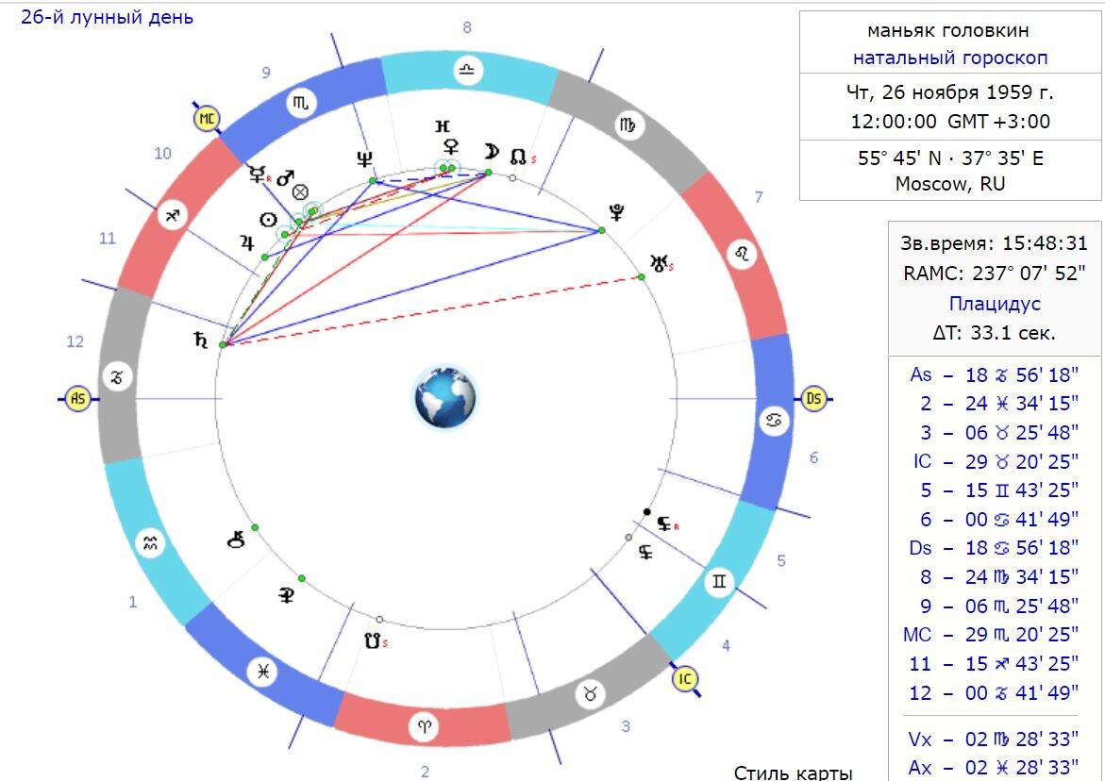Click the Part of Fortune symbol

[301, 191]
